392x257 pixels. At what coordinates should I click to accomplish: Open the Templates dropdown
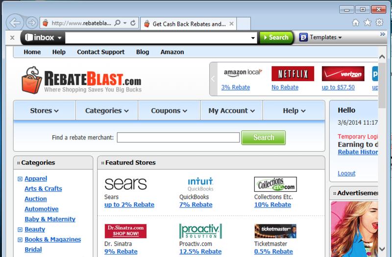(340, 38)
